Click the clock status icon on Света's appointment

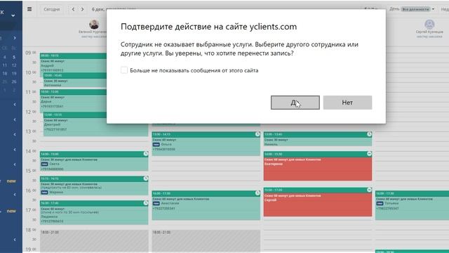click(x=145, y=154)
